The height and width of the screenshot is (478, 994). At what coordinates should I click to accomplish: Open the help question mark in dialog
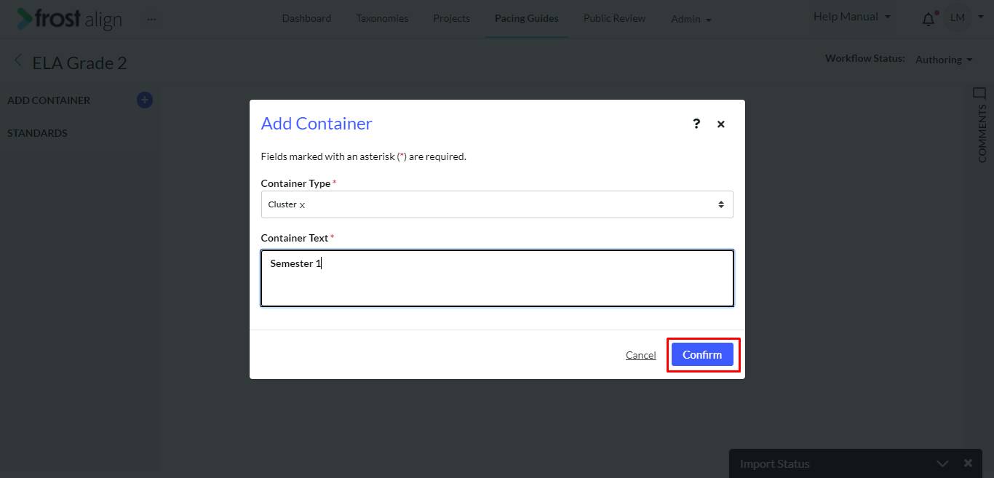tap(696, 124)
